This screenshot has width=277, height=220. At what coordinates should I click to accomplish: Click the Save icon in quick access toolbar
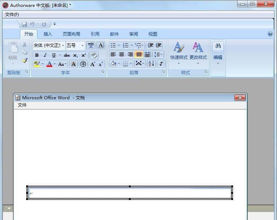coord(24,24)
